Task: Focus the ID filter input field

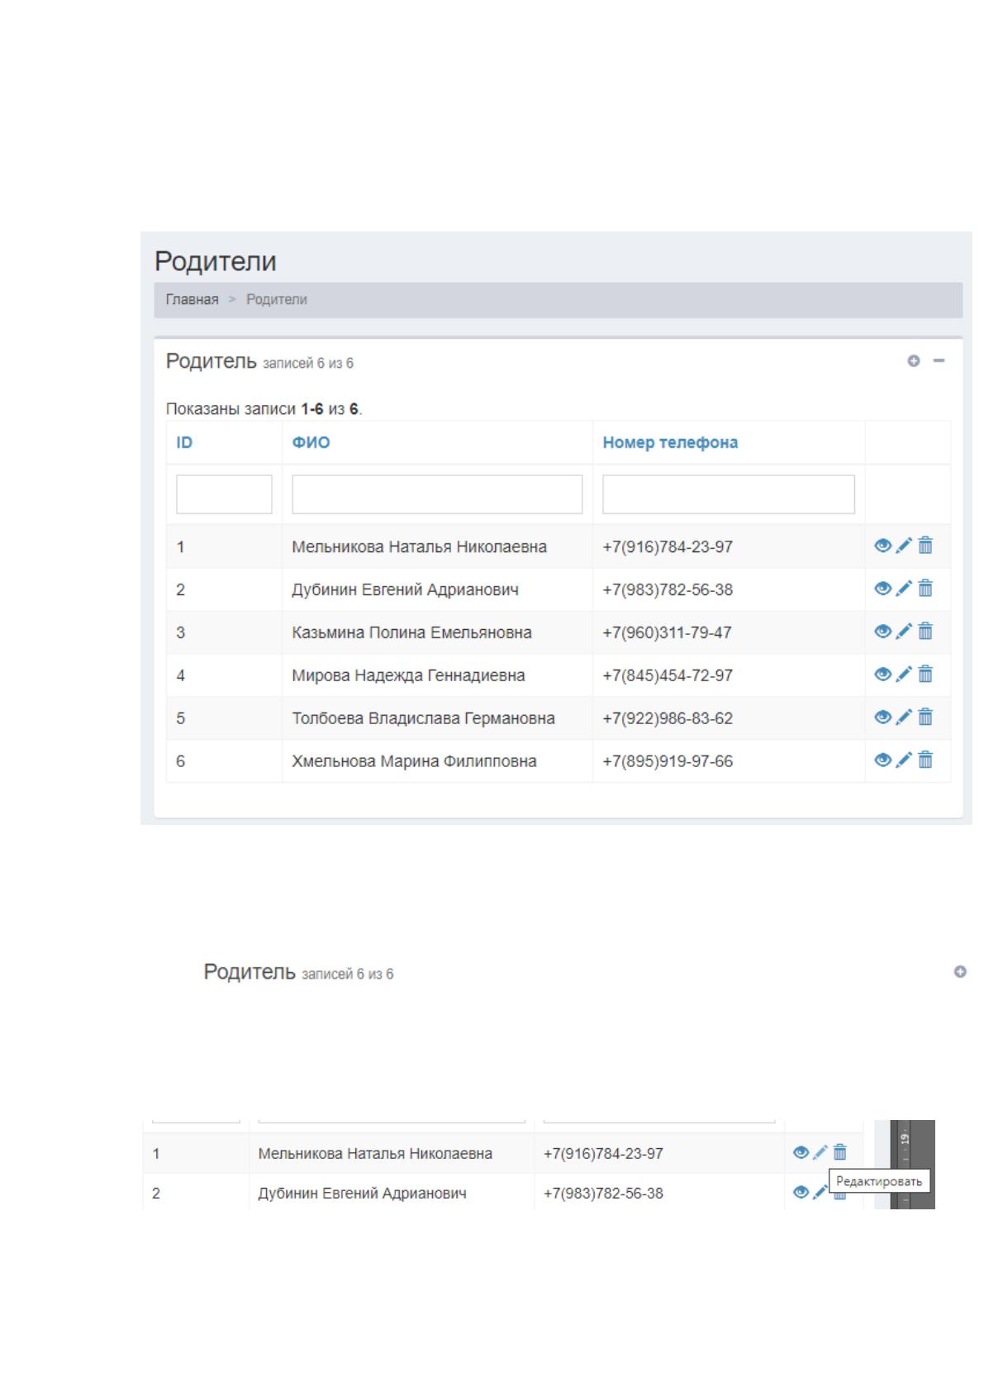Action: tap(224, 494)
